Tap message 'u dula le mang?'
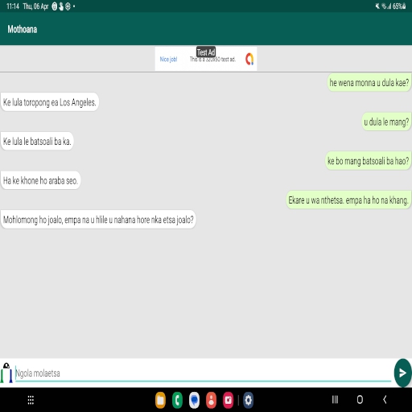 386,122
